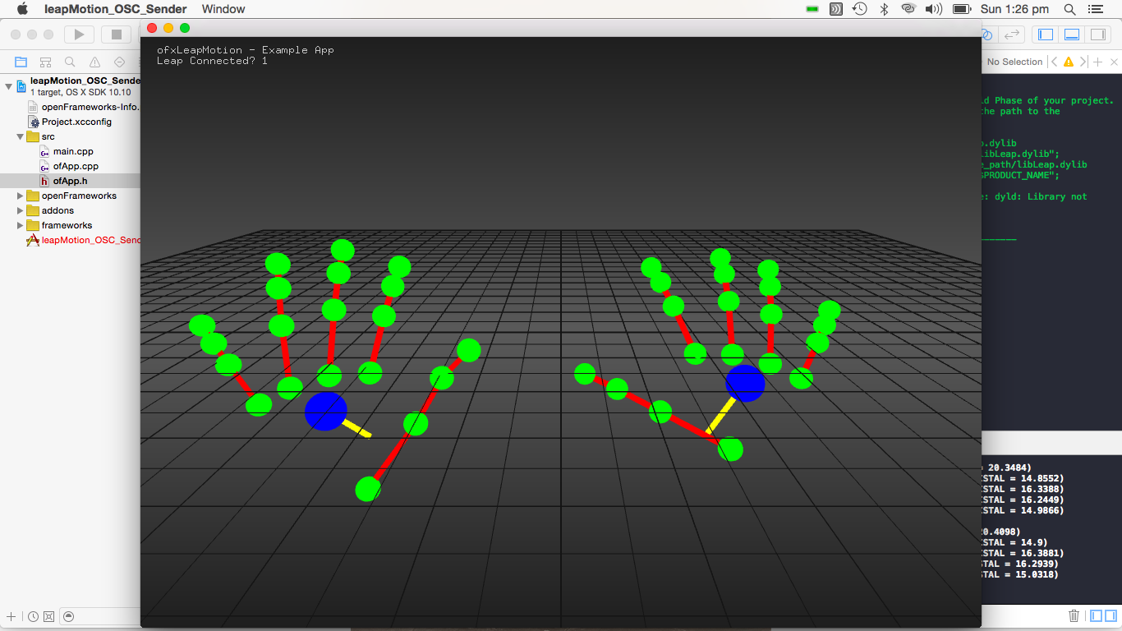Run the project with Xcode's play button
Image resolution: width=1122 pixels, height=631 pixels.
pos(80,35)
